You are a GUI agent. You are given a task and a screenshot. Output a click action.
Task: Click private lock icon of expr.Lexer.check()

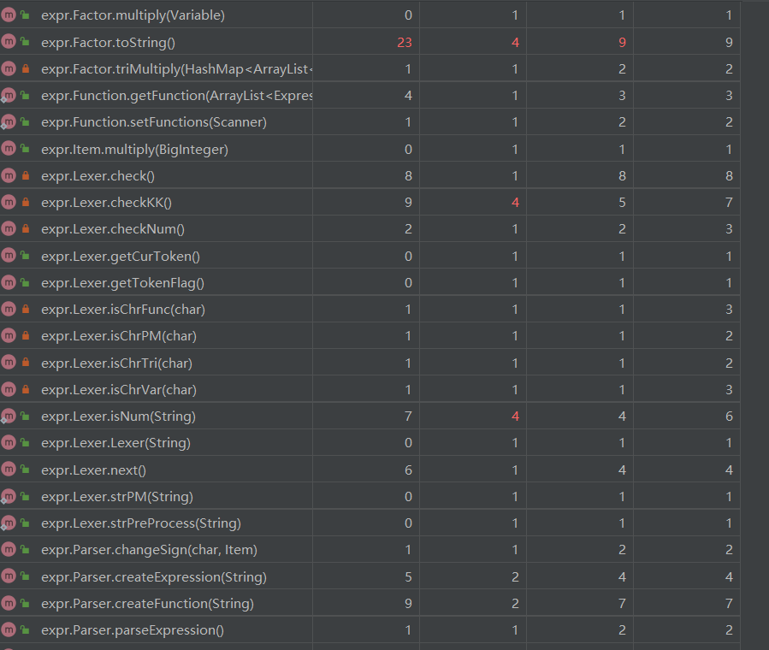[x=26, y=175]
